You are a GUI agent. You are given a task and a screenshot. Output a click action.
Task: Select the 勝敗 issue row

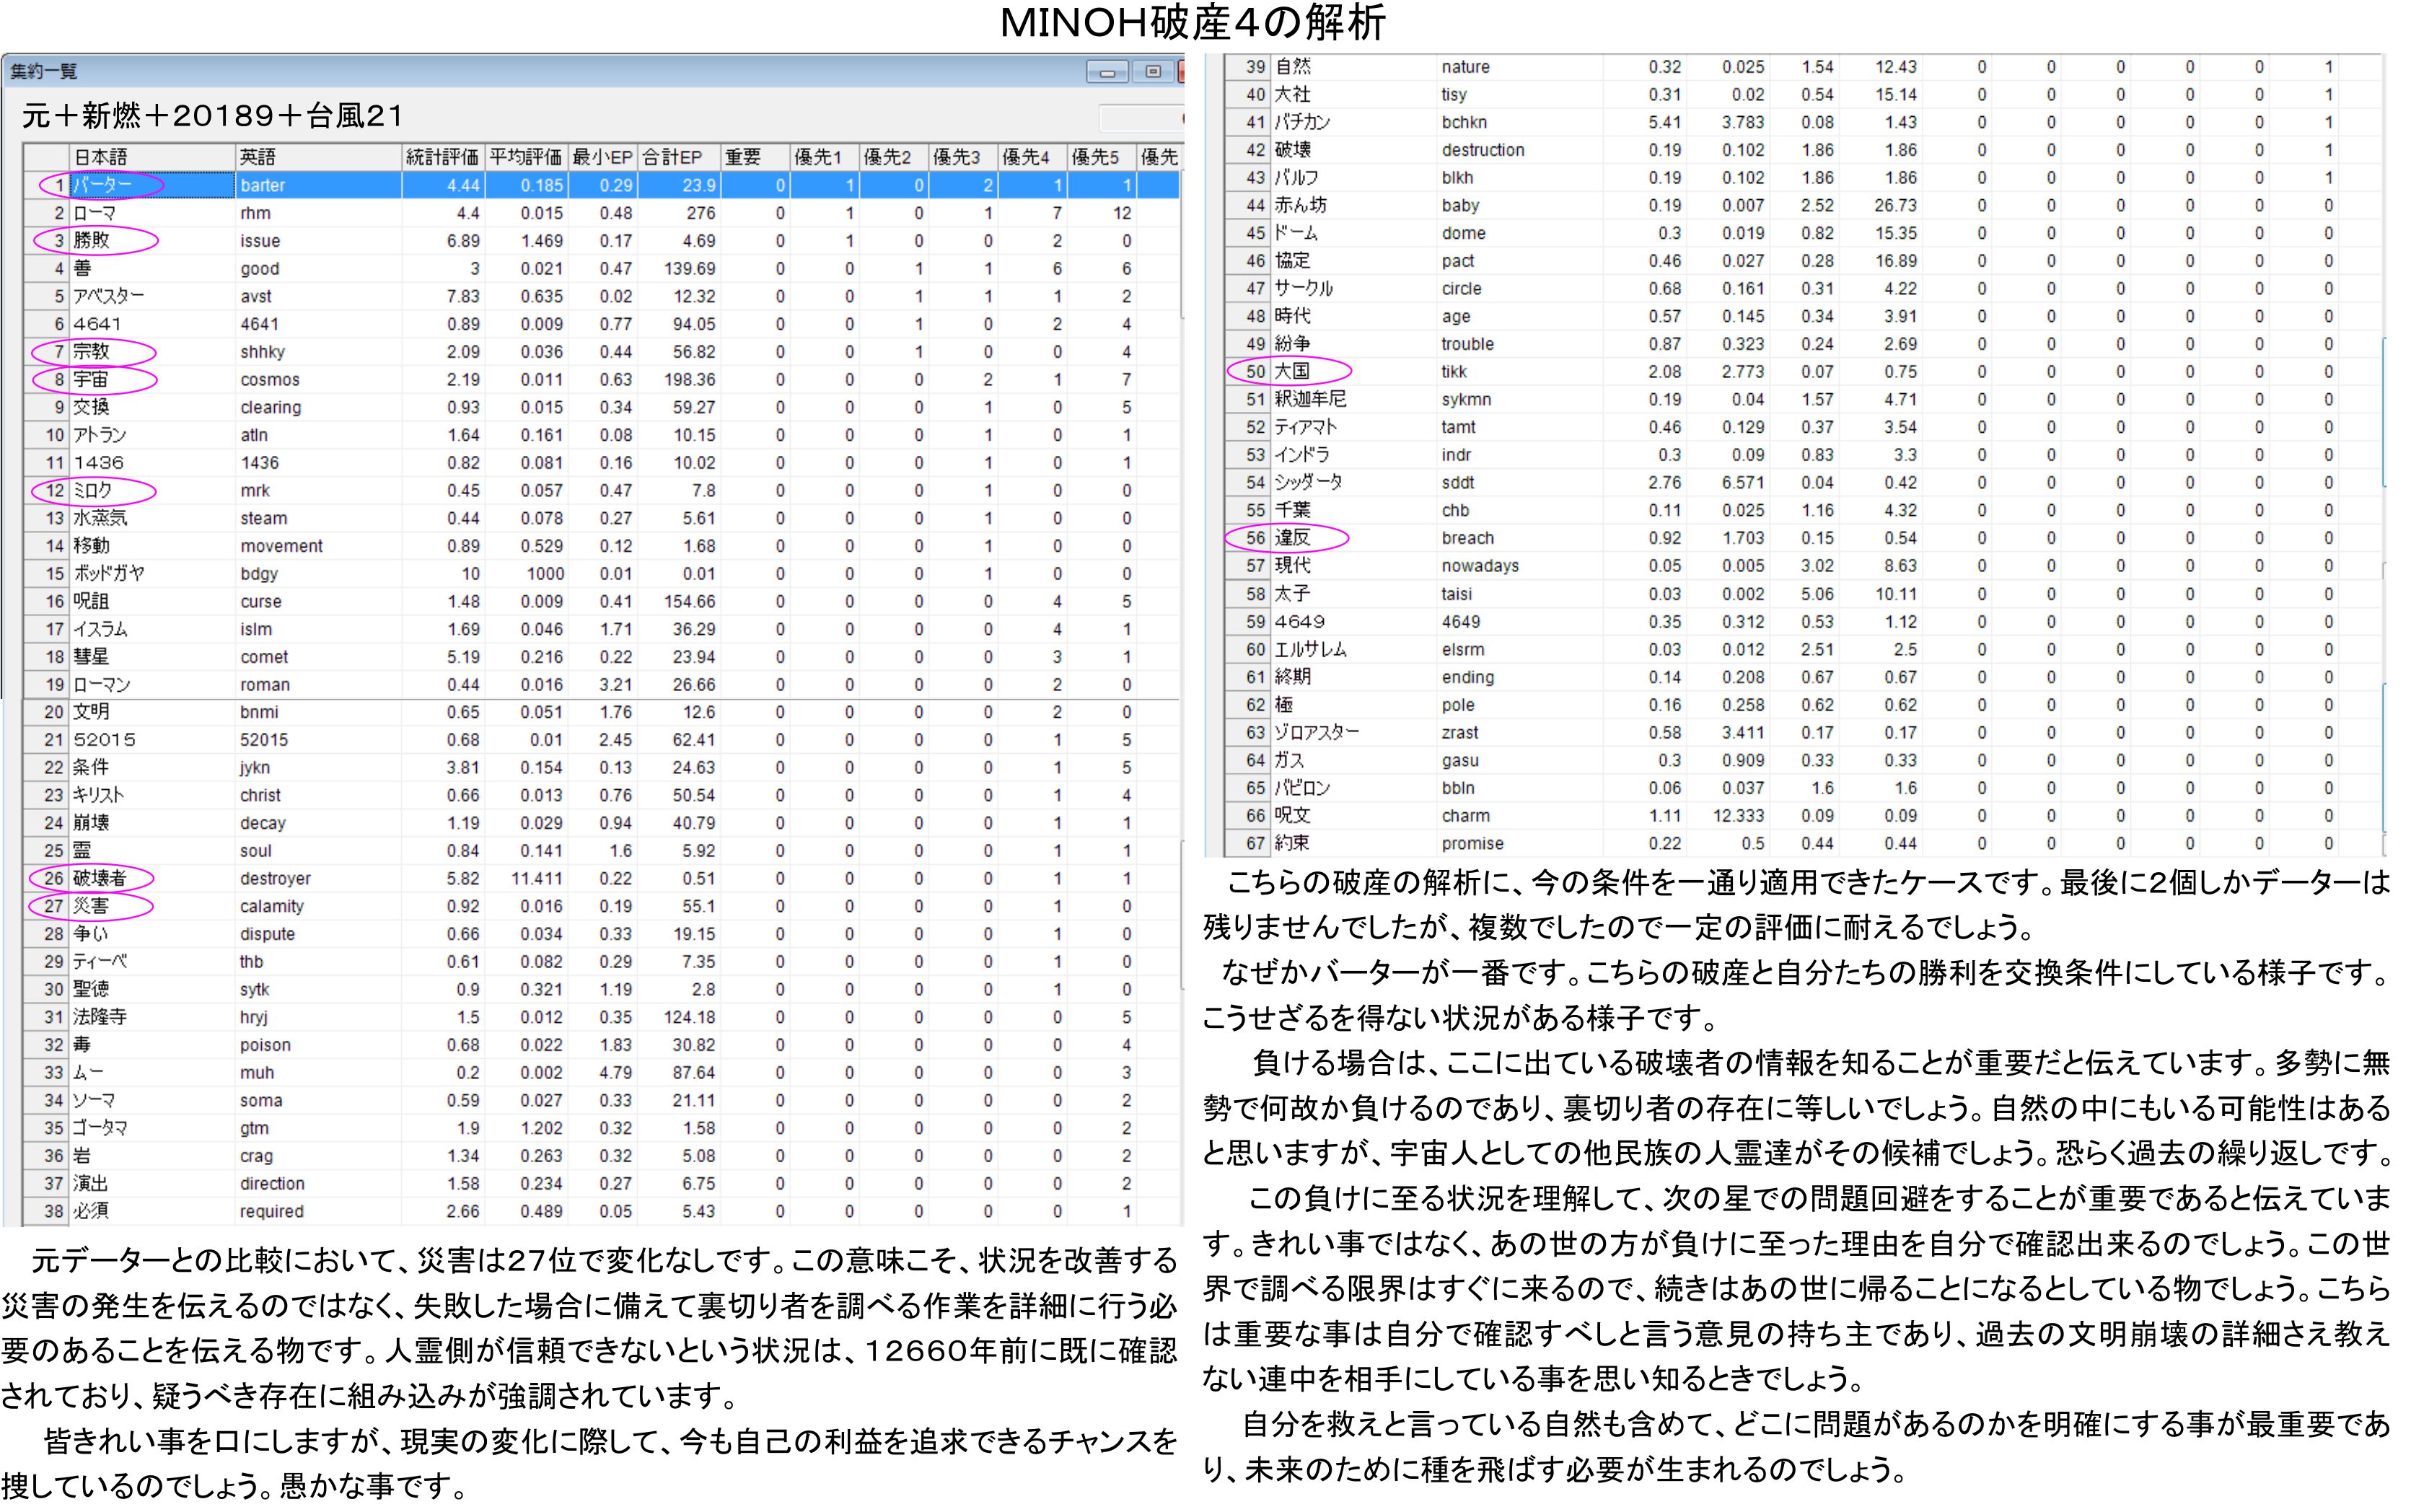pyautogui.click(x=92, y=241)
